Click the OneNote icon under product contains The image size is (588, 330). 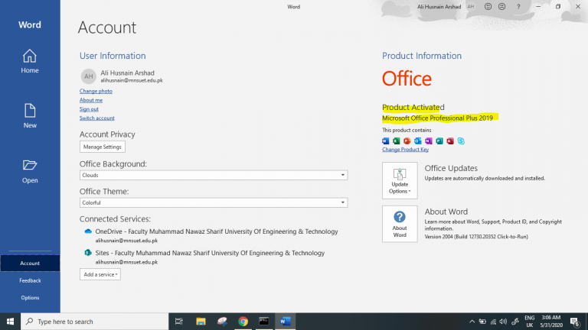coord(429,141)
